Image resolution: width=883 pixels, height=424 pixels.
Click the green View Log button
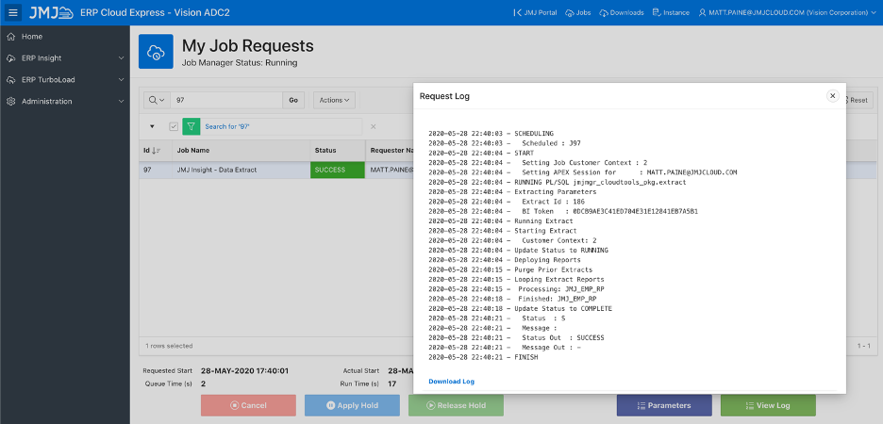(x=768, y=405)
